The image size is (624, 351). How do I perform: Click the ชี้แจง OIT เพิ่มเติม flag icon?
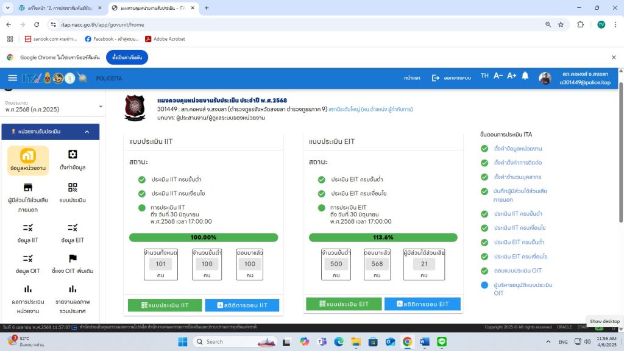[73, 258]
